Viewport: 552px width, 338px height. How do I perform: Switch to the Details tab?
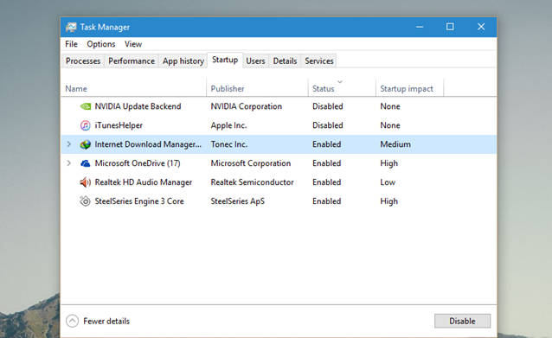tap(285, 61)
